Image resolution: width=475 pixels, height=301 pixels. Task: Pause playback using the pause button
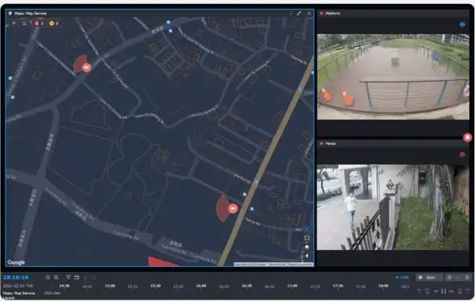click(x=443, y=291)
